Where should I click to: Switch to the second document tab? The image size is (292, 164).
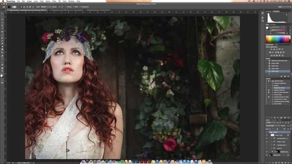click(67, 10)
